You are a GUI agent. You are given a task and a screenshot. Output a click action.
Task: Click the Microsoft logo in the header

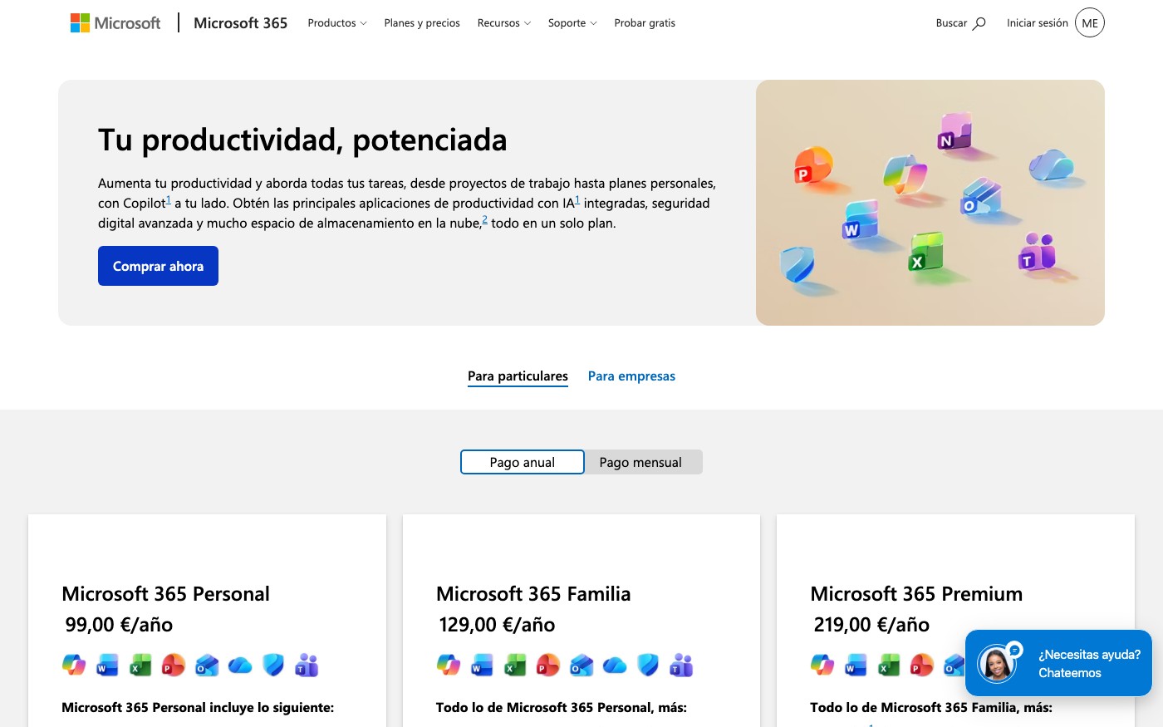tap(115, 23)
